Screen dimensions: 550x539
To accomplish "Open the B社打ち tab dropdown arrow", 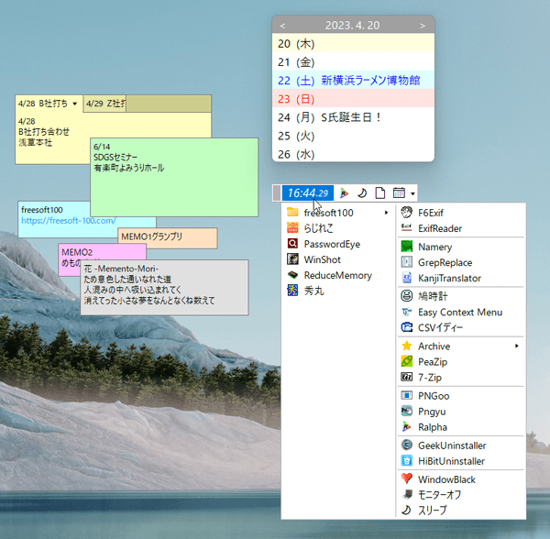I will pos(73,104).
